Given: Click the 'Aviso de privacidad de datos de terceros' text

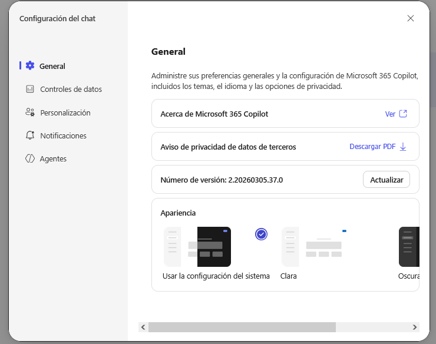Looking at the screenshot, I should [228, 147].
